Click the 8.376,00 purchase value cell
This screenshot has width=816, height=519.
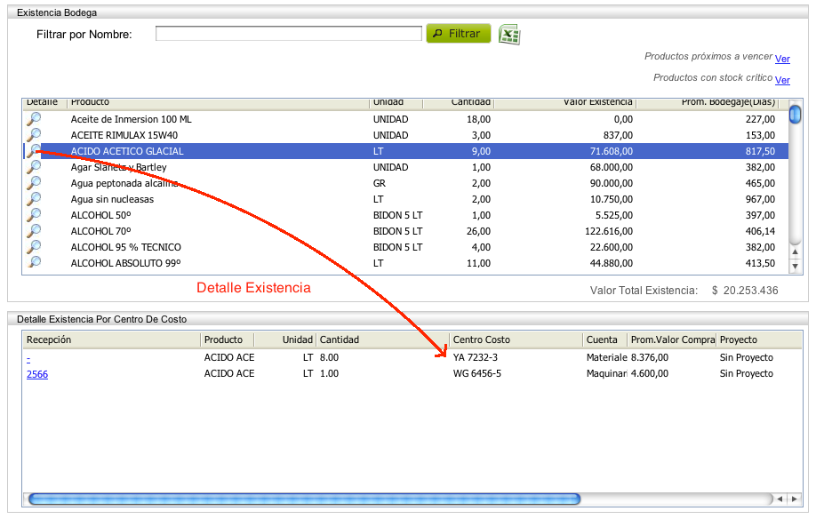650,358
